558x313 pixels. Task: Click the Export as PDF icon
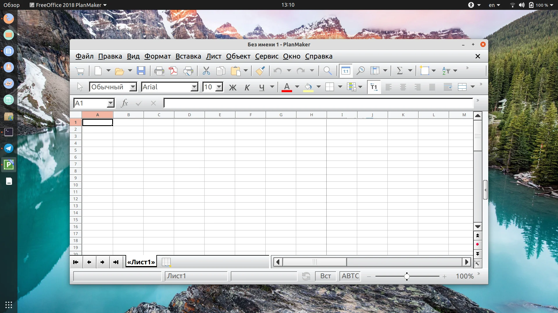(x=174, y=71)
